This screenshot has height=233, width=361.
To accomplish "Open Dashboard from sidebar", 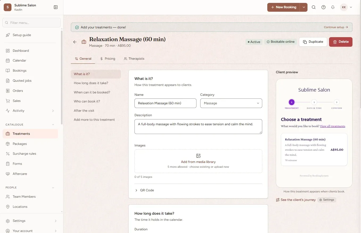I will click(x=30, y=51).
